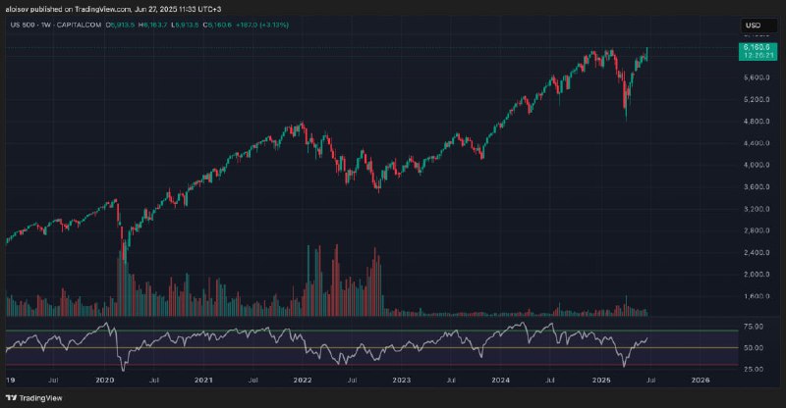Screen dimensions: 786x408
Task: Click the low value L5,913.5
Action: (x=185, y=25)
